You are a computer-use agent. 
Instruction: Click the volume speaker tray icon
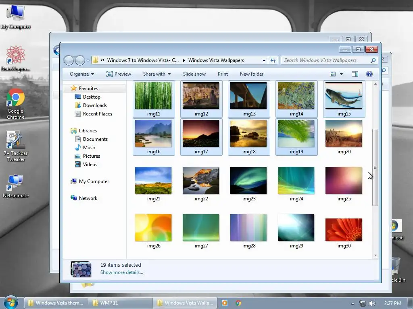[x=372, y=303]
